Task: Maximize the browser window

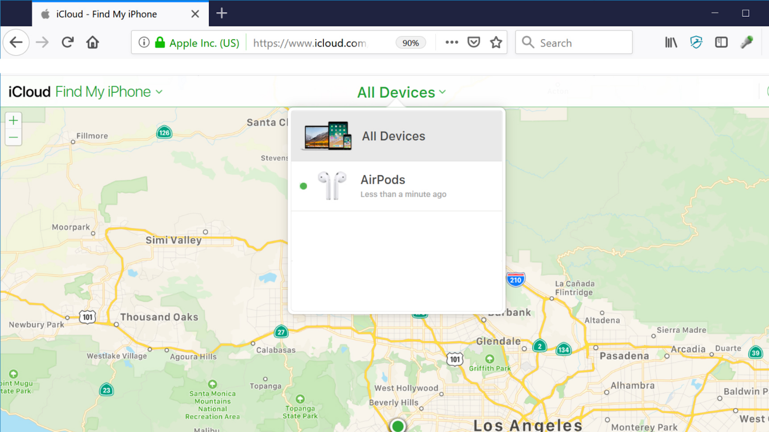Action: click(x=745, y=13)
